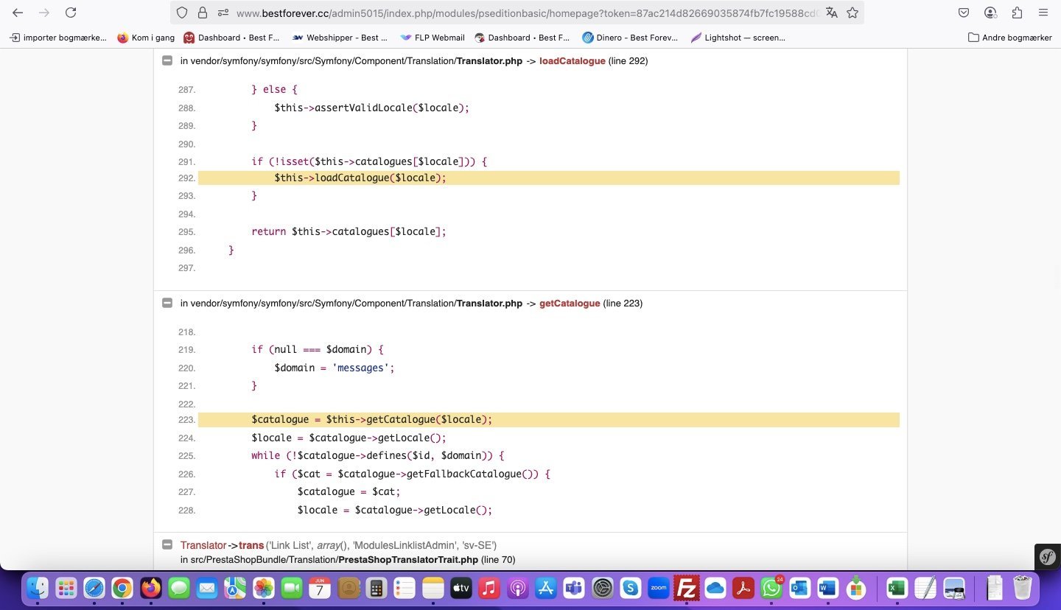The height and width of the screenshot is (610, 1061).
Task: Collapse the getCatalogue (line 223) trace block
Action: [167, 303]
